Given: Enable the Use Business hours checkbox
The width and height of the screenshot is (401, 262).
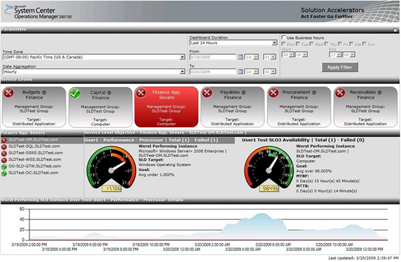Looking at the screenshot, I should [x=283, y=38].
